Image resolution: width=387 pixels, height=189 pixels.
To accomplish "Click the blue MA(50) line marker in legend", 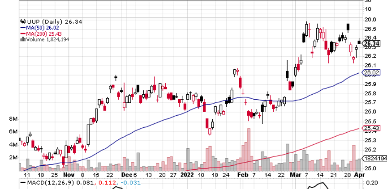I will (x=23, y=27).
